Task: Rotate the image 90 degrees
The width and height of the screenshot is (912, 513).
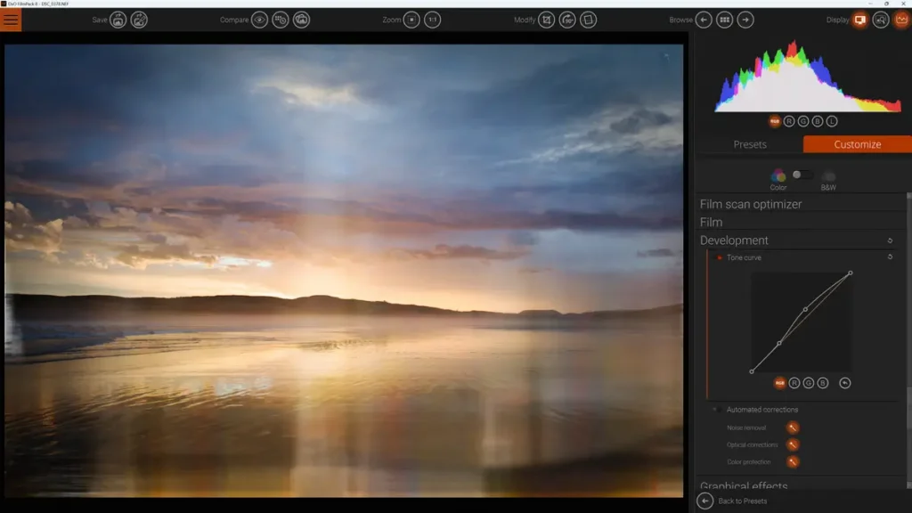Action: coord(569,20)
